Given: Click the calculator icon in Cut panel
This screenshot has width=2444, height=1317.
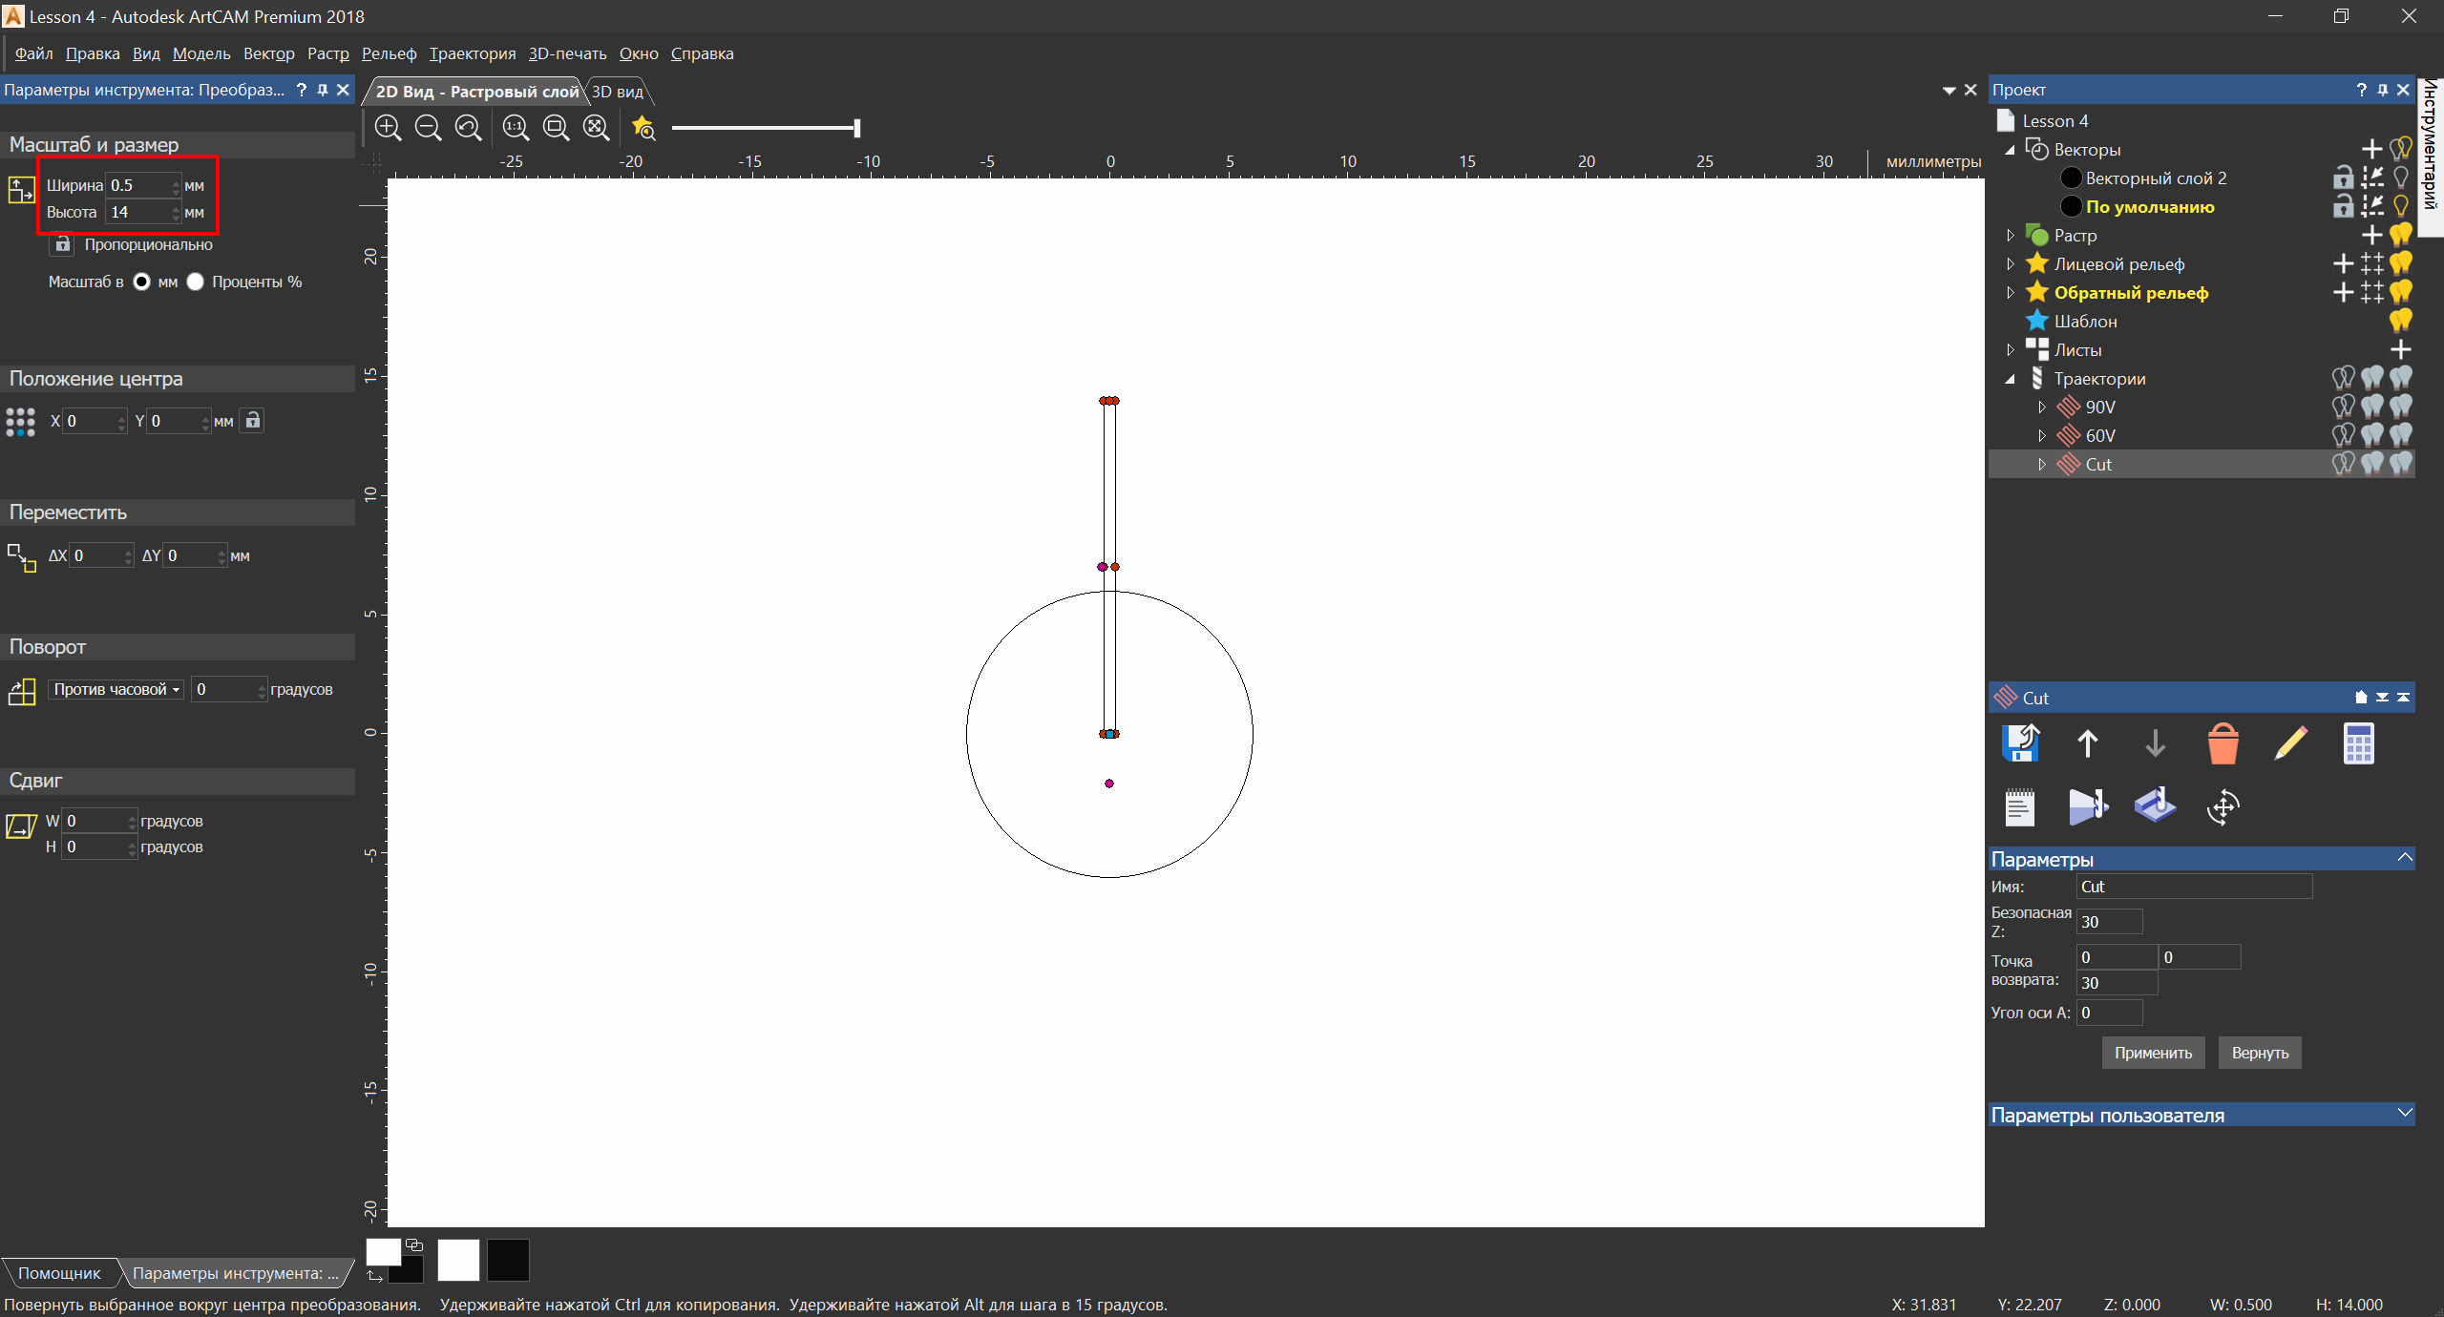Looking at the screenshot, I should click(2358, 743).
